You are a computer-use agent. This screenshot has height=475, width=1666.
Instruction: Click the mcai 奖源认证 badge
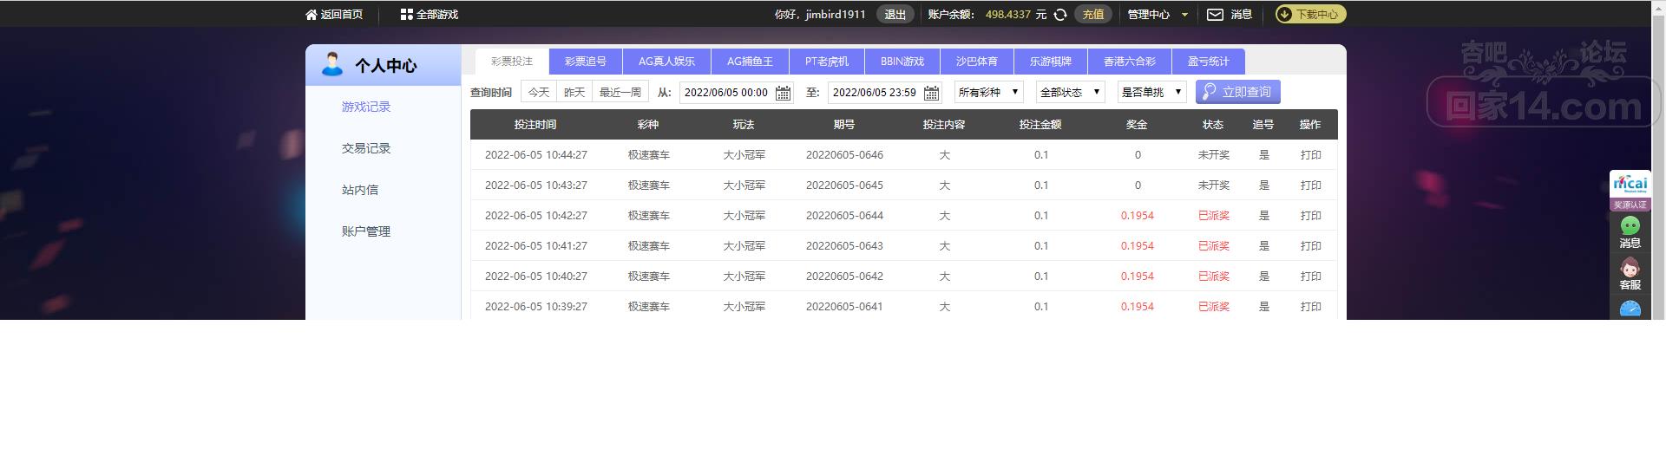(x=1630, y=191)
